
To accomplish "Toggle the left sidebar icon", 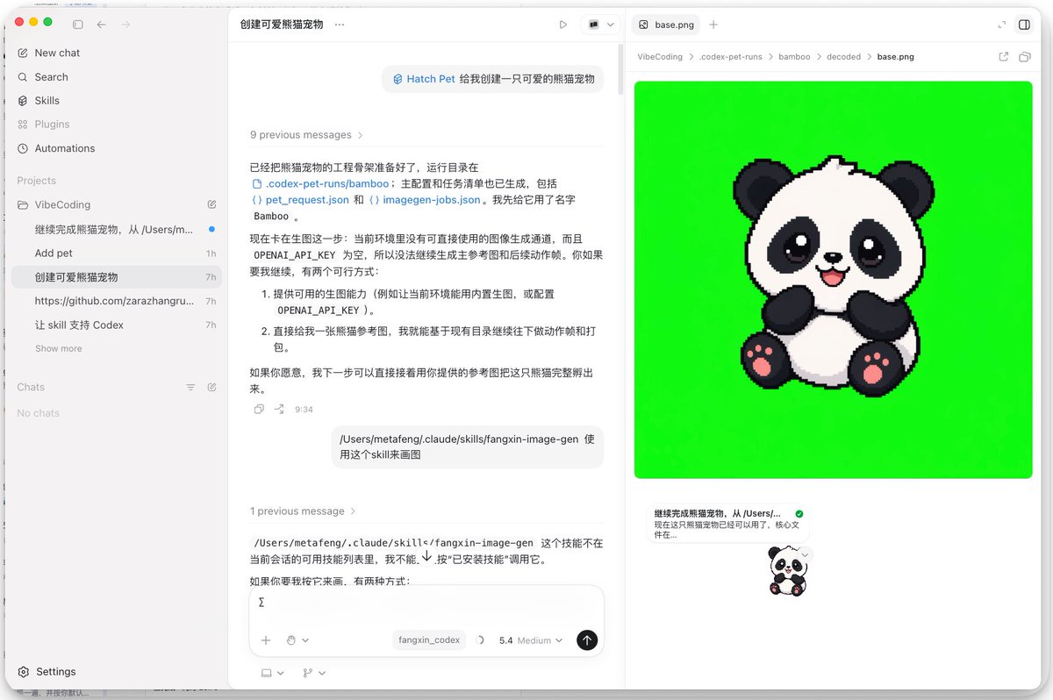I will [x=78, y=25].
